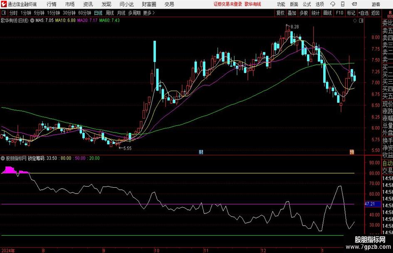
Task: Click the 锁定筹码: 33.50 indicator value
Action: [42, 158]
